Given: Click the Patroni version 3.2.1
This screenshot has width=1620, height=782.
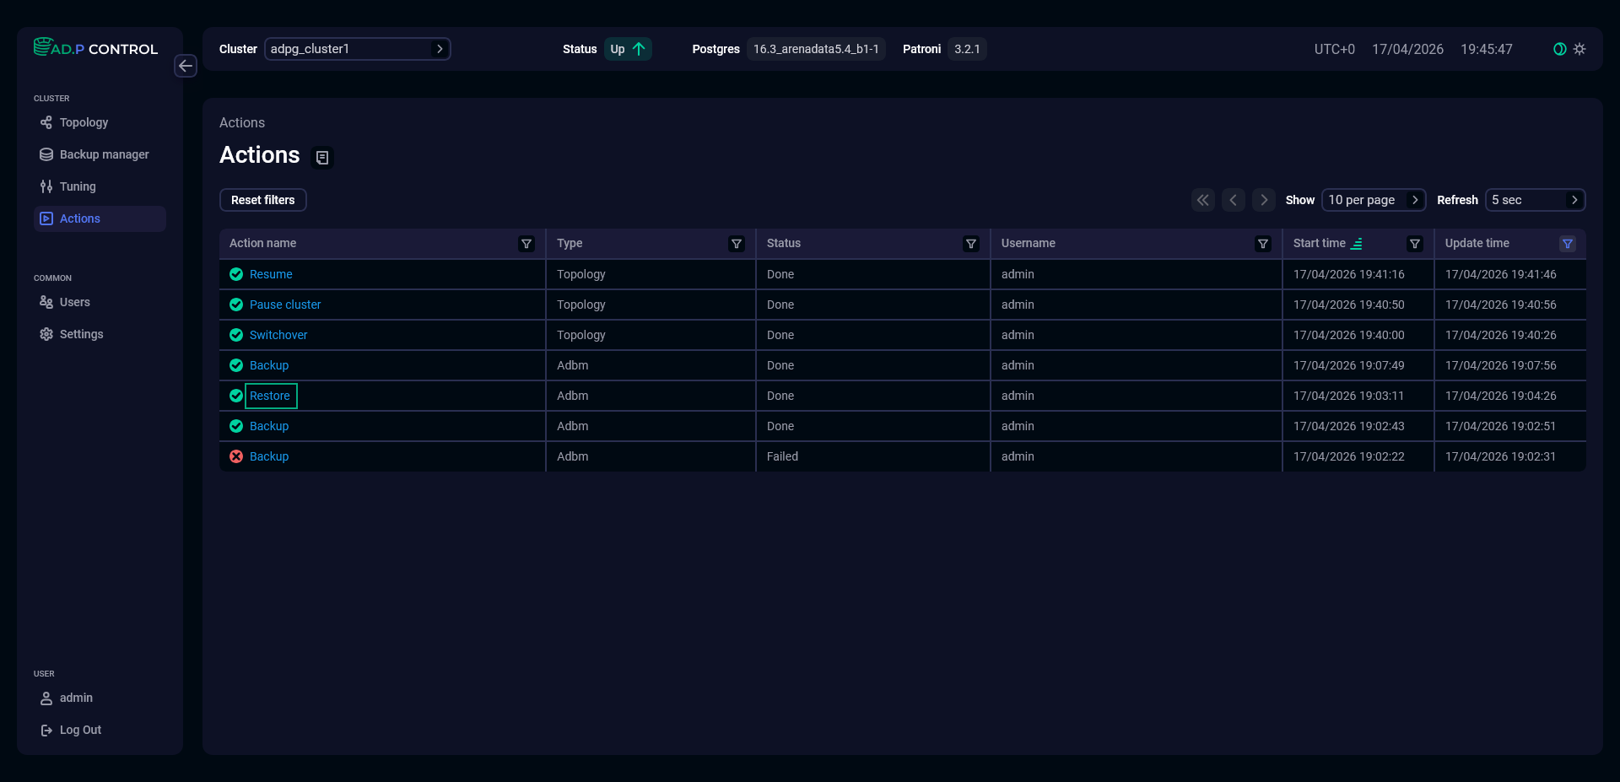Looking at the screenshot, I should pyautogui.click(x=967, y=49).
